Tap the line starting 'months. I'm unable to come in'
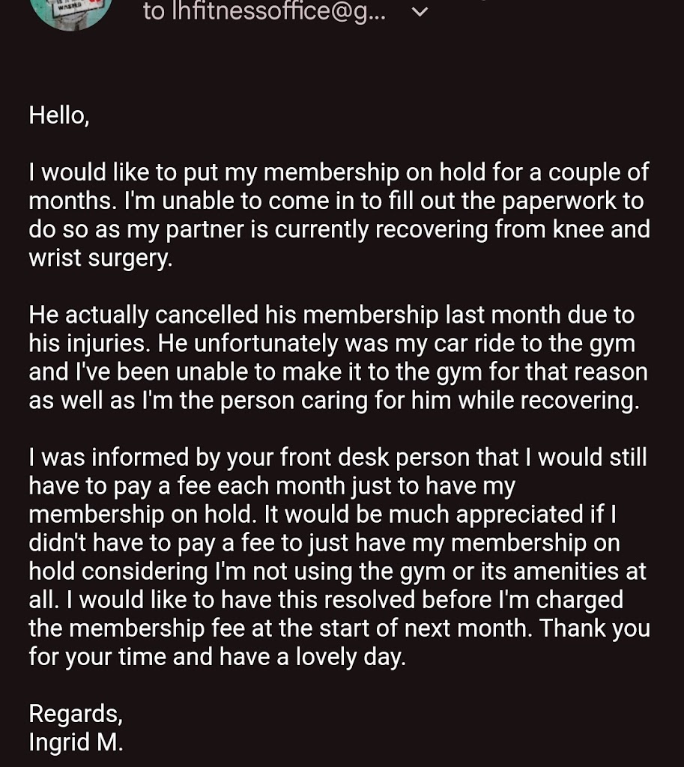The image size is (684, 767). (x=336, y=201)
